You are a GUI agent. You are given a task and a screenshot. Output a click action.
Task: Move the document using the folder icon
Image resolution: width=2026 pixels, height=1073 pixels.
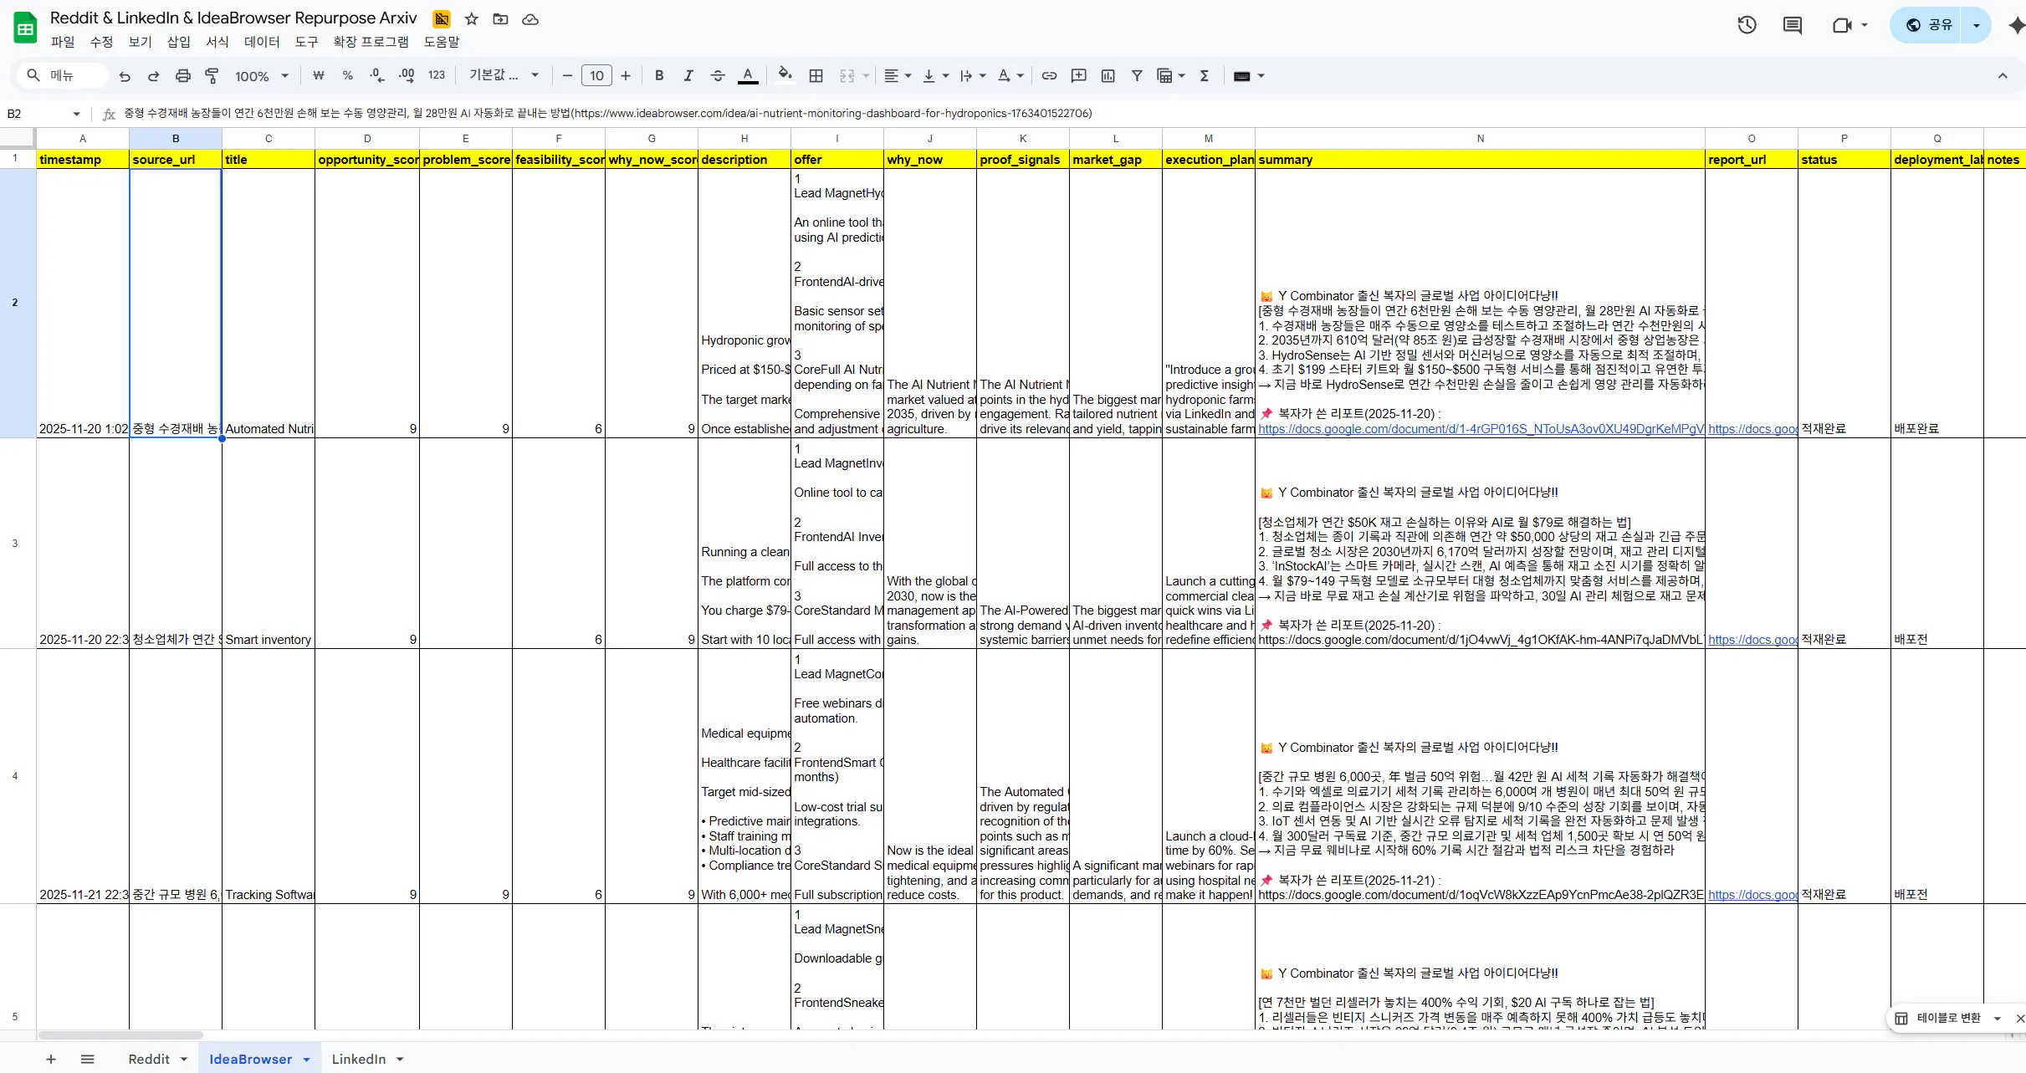(501, 19)
